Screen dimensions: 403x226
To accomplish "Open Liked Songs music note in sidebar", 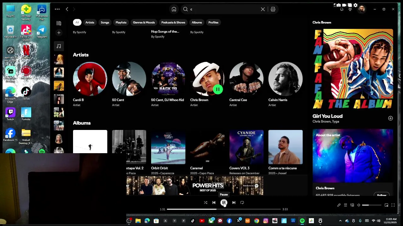I will 59,46.
